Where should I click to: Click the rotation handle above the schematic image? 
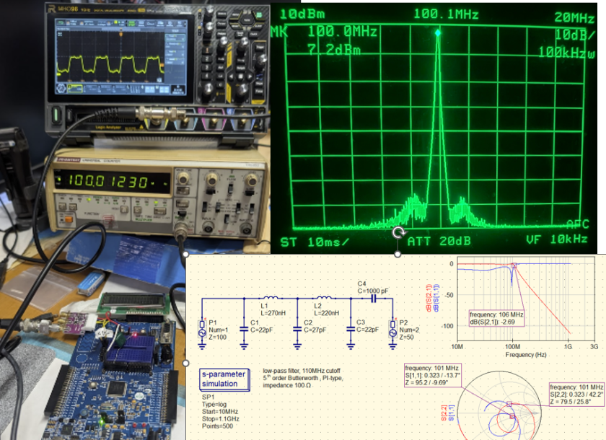pos(398,234)
